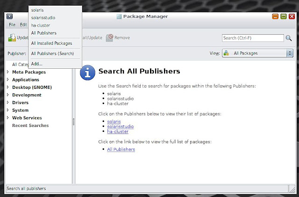Open the File menu
299x197 pixels.
pyautogui.click(x=12, y=25)
